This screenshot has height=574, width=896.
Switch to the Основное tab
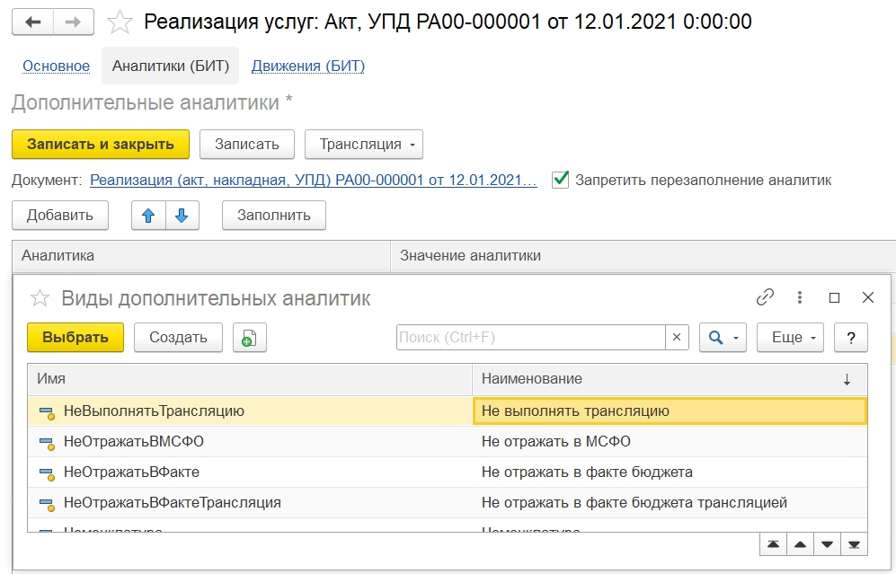click(x=56, y=66)
